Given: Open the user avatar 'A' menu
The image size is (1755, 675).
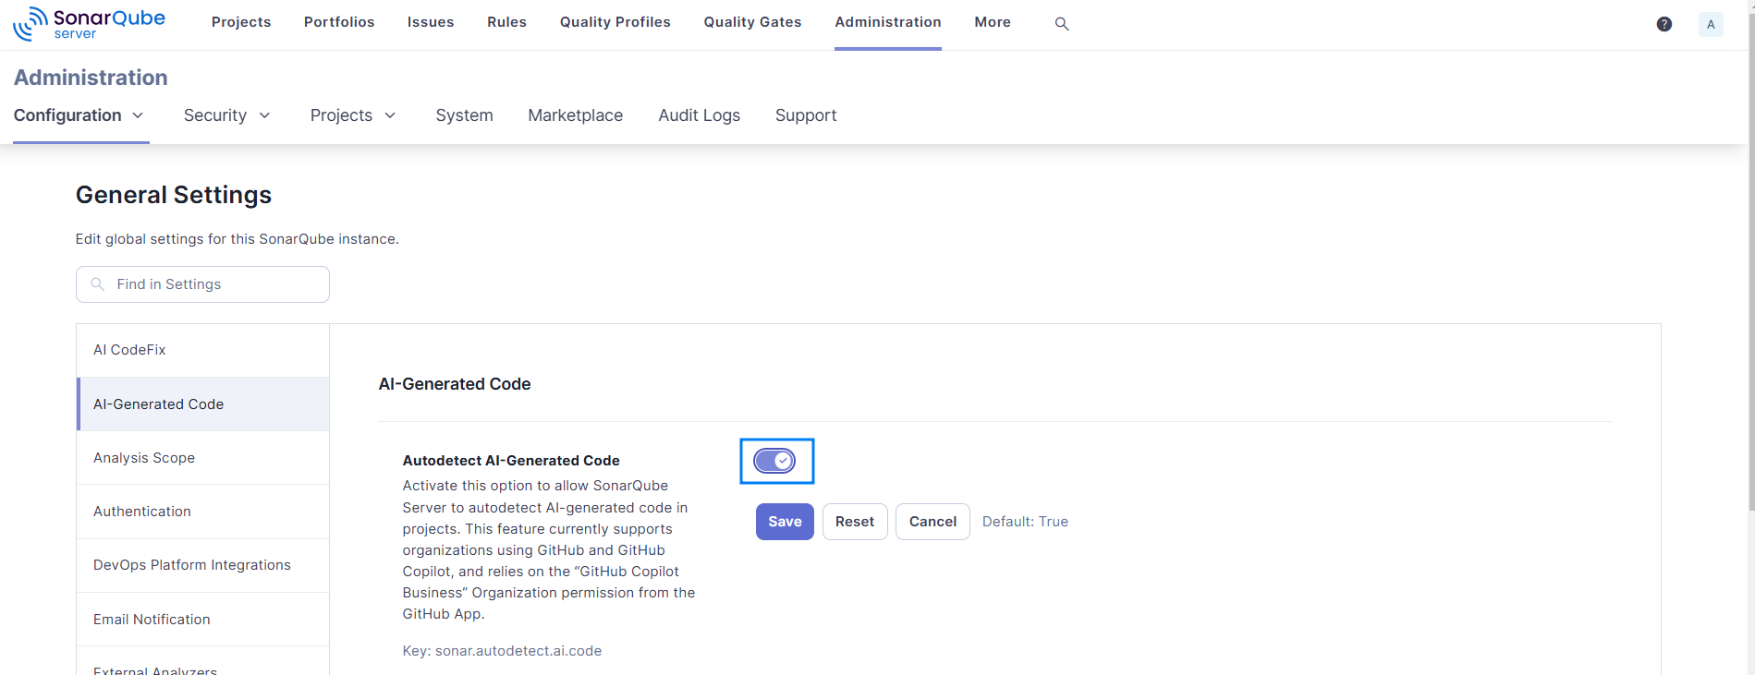Looking at the screenshot, I should pos(1711,25).
